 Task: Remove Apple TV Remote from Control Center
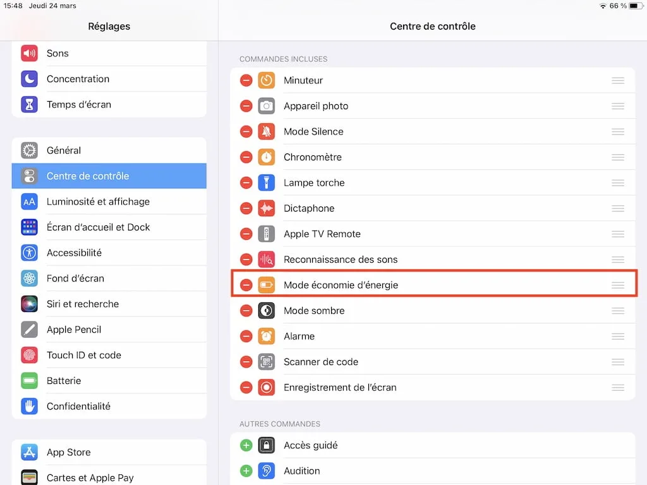246,234
